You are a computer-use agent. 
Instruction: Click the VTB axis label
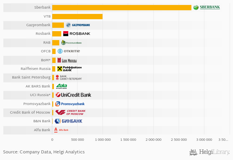tap(47, 17)
